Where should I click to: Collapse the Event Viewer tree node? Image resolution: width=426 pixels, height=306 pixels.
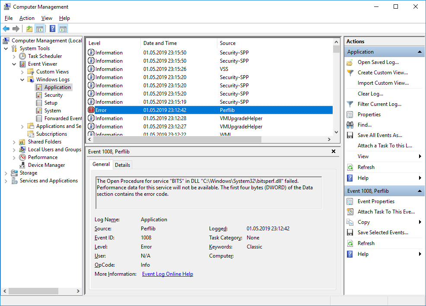(x=14, y=64)
